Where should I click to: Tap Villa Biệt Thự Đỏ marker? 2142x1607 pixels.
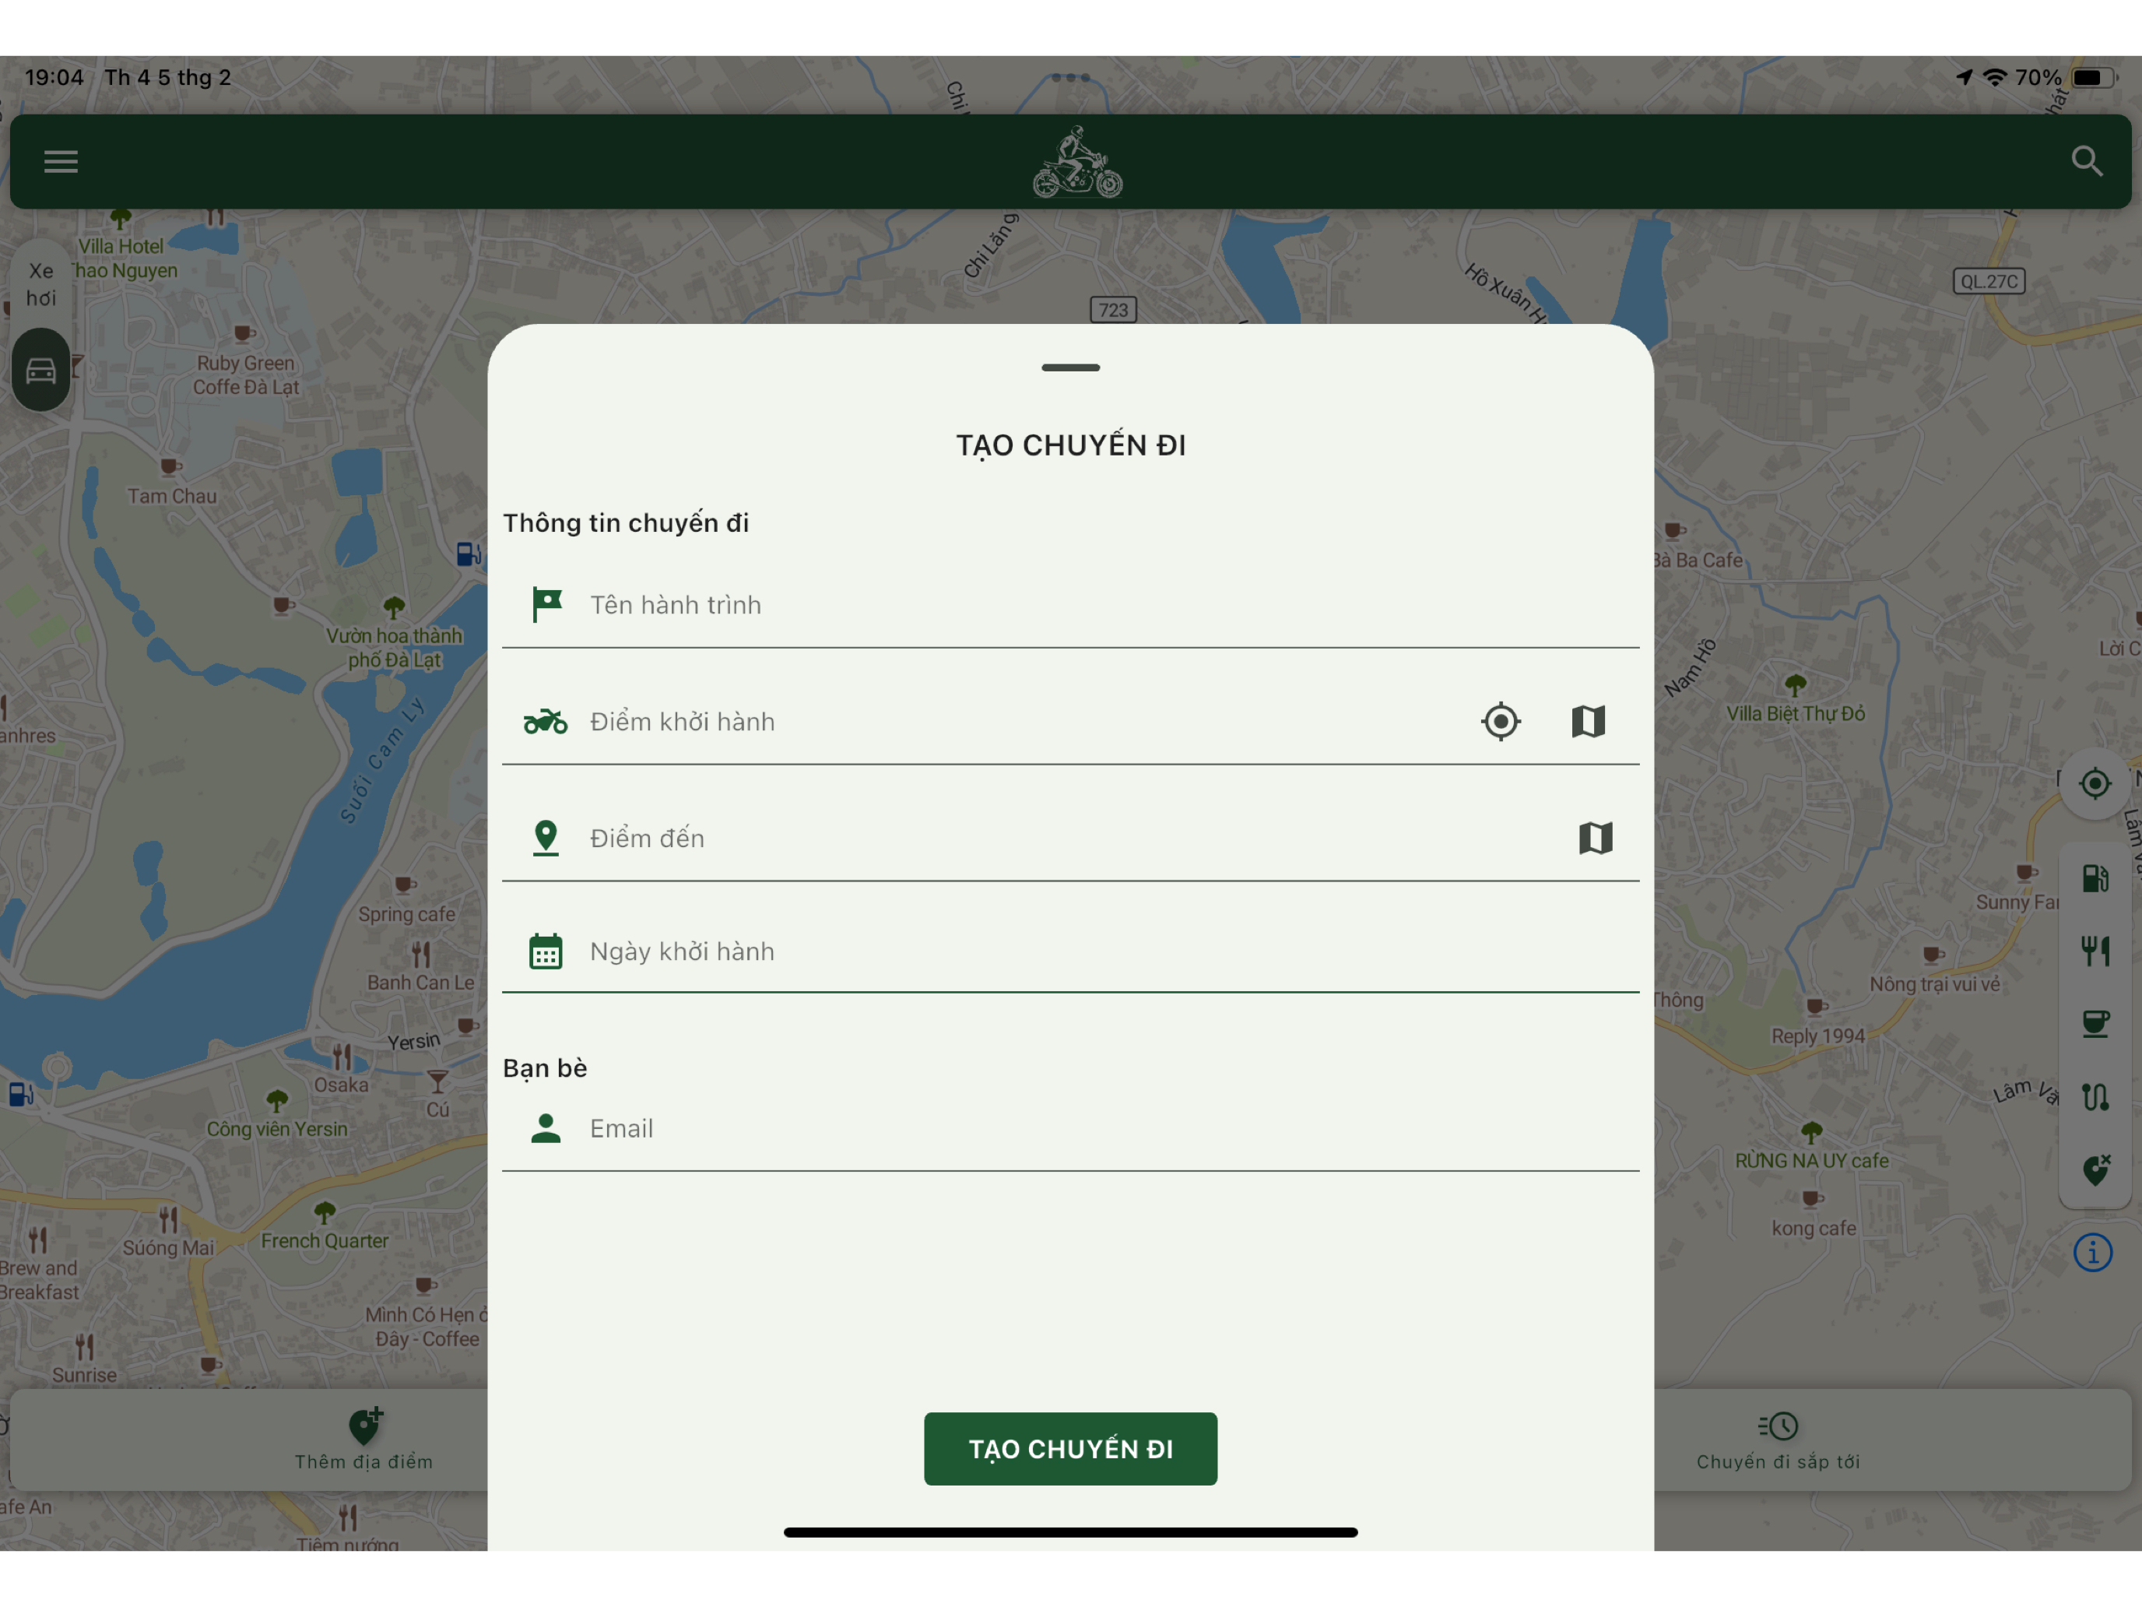(x=1796, y=686)
